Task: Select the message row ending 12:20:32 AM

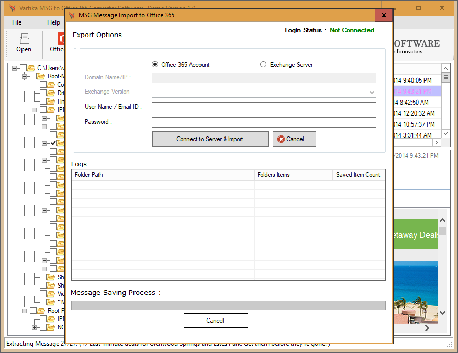Action: coord(417,113)
